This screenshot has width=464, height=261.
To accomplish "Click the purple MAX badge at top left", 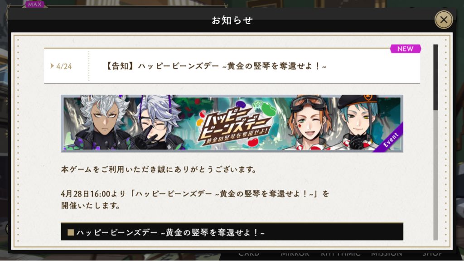I will (34, 4).
